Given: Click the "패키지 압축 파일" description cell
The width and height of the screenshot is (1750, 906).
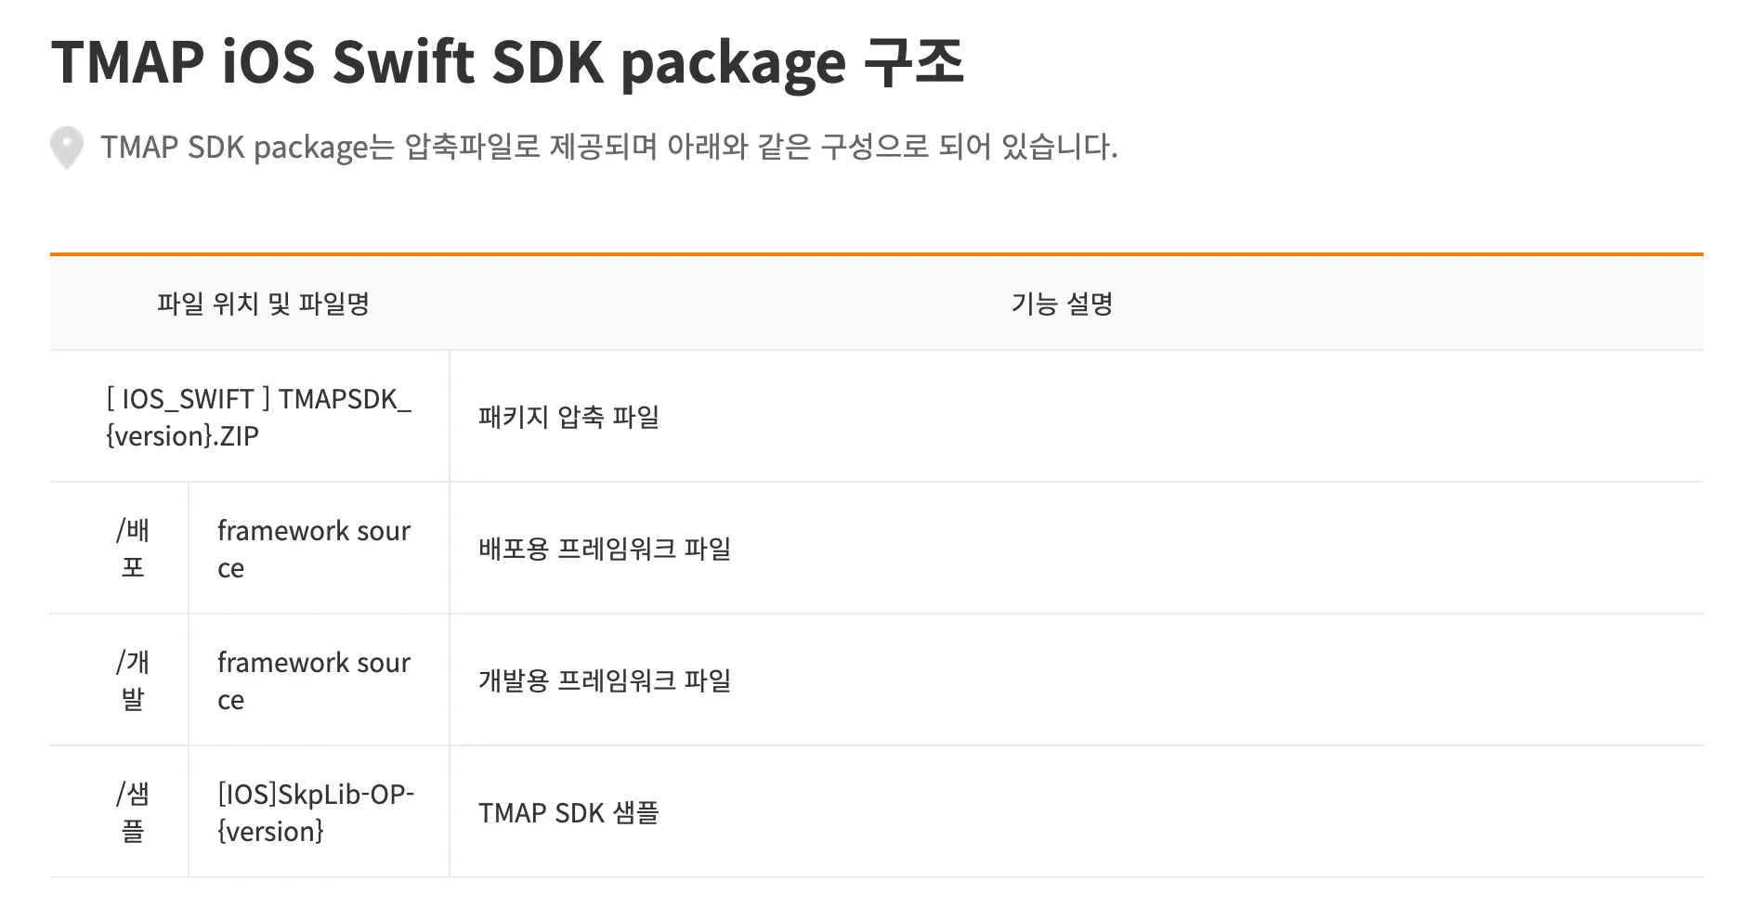Looking at the screenshot, I should click(568, 417).
